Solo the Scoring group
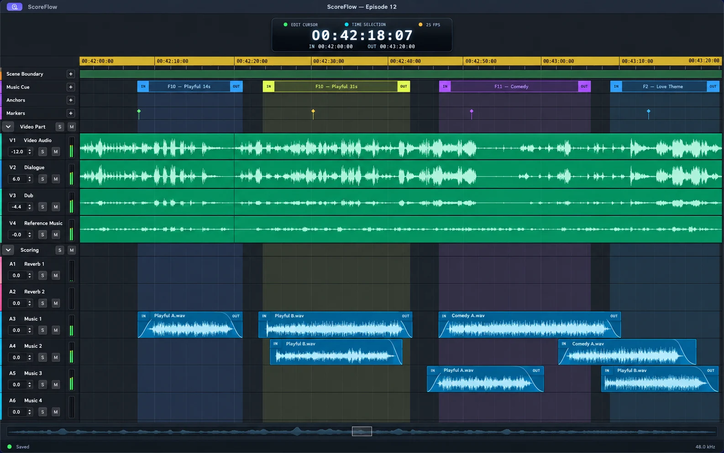Screen dimensions: 724x453 60,250
